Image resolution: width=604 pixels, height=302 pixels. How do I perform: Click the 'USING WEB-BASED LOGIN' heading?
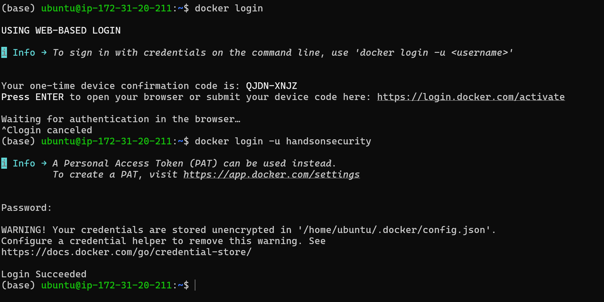61,31
